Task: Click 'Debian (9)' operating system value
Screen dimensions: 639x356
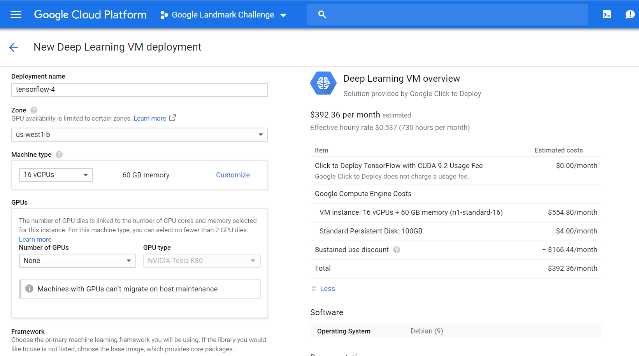Action: click(x=427, y=331)
